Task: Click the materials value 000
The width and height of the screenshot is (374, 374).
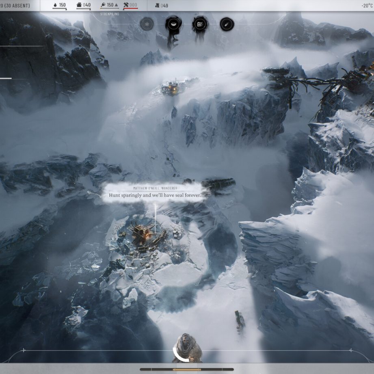Action: pyautogui.click(x=133, y=5)
